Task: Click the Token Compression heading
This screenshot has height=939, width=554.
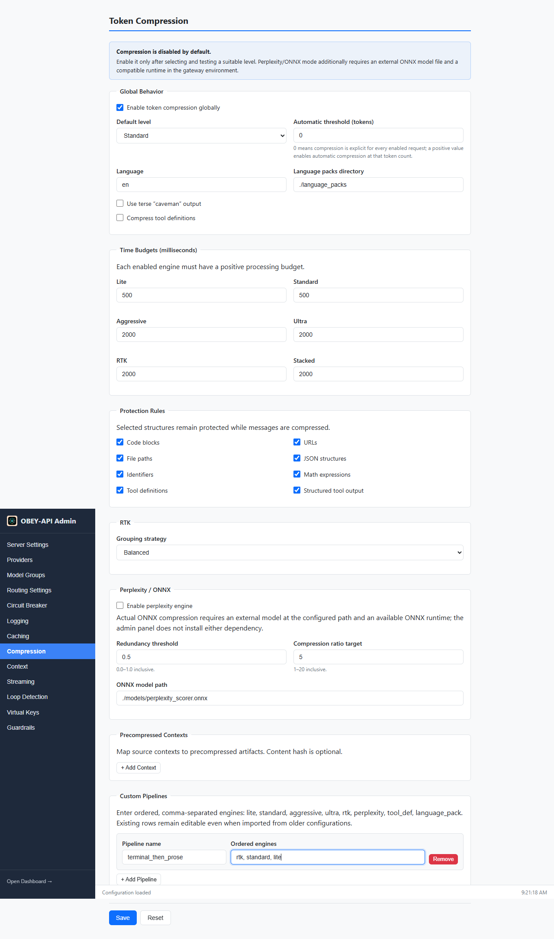Action: pos(148,21)
